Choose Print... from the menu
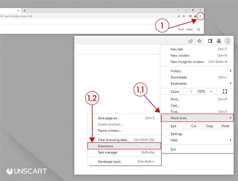This screenshot has height=181, width=238. click(x=197, y=99)
